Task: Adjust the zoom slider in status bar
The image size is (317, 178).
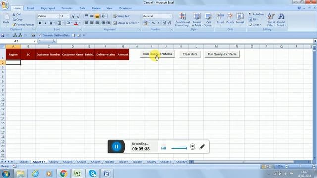Action: pyautogui.click(x=300, y=166)
